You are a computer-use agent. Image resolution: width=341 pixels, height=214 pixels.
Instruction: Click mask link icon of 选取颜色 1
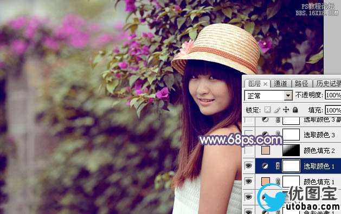[278, 166]
